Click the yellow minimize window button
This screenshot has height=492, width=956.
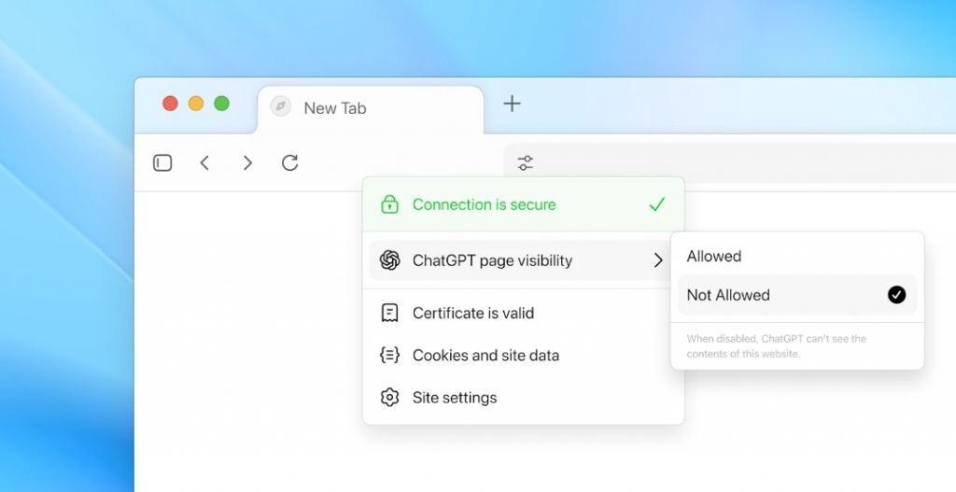(196, 104)
